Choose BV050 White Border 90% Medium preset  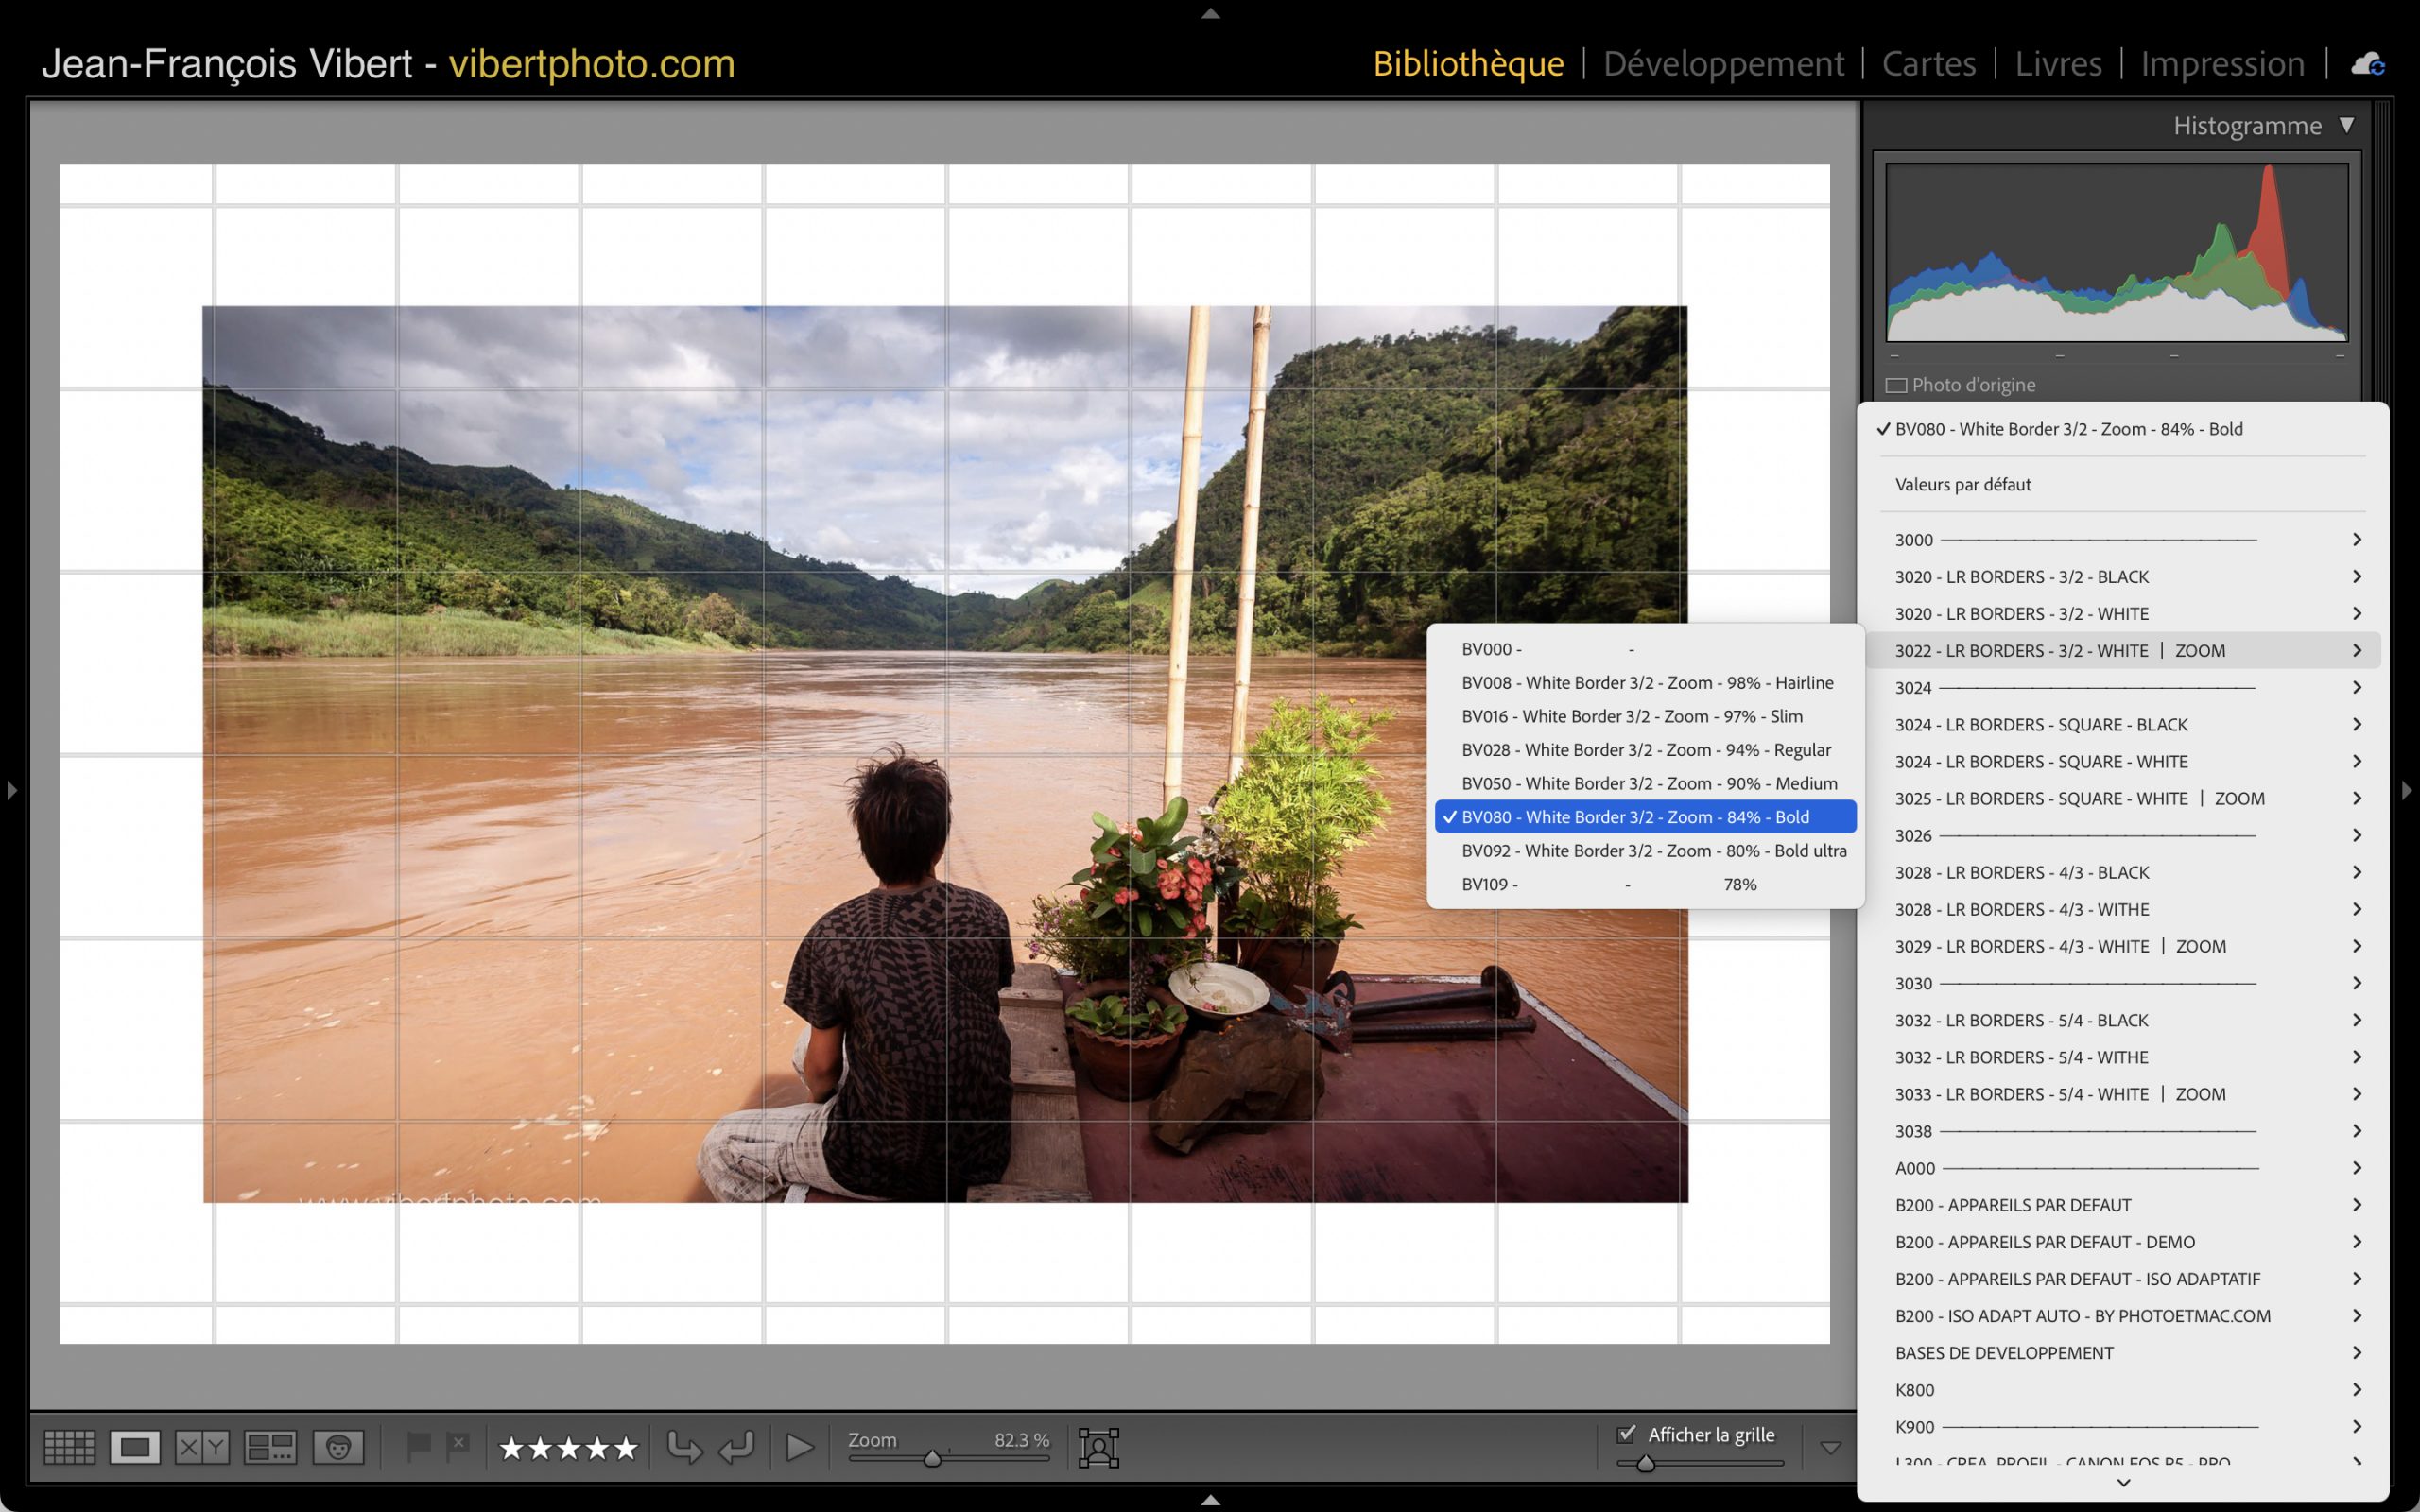point(1648,783)
